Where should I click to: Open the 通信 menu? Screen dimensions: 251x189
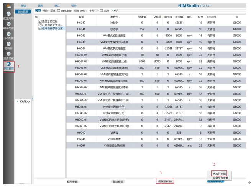[23, 6]
